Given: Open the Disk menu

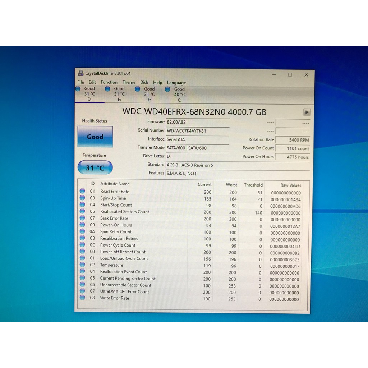Looking at the screenshot, I should click(x=144, y=82).
